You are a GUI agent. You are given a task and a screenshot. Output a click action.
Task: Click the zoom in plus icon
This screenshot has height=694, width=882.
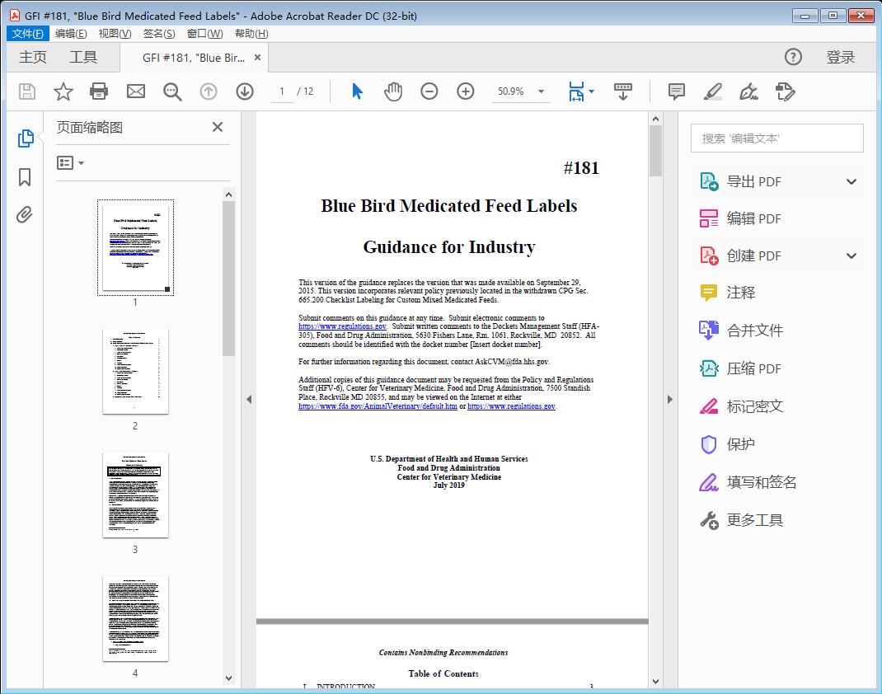pyautogui.click(x=466, y=91)
